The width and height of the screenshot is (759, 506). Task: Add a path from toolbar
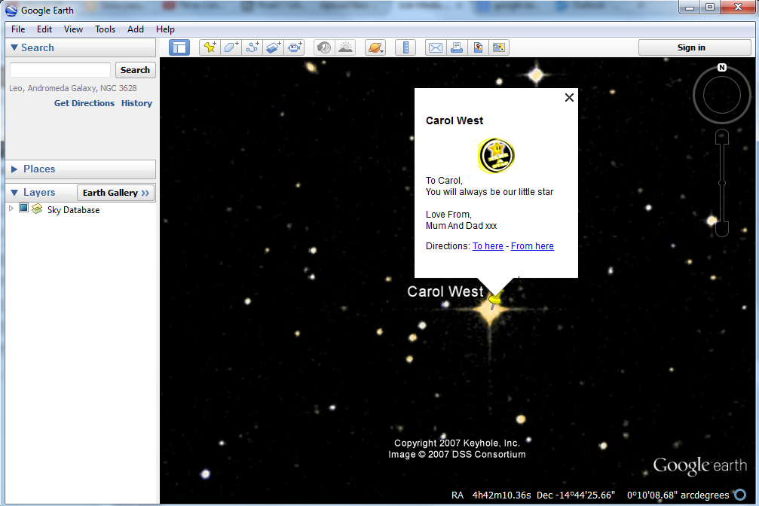[252, 47]
